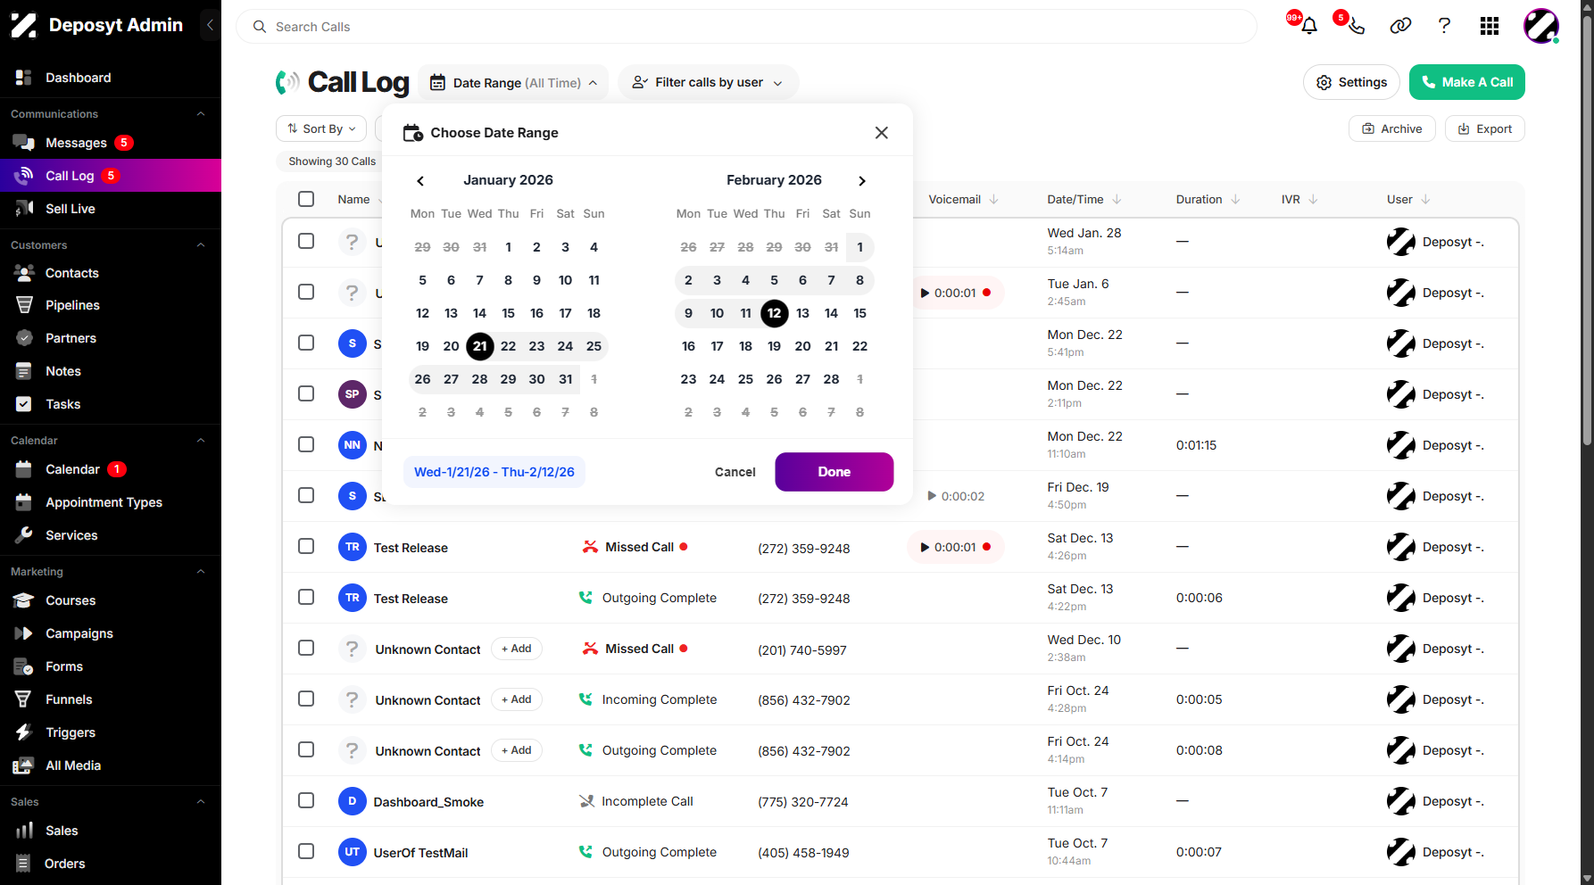Open the user profile avatar
The width and height of the screenshot is (1594, 885).
pos(1541,26)
